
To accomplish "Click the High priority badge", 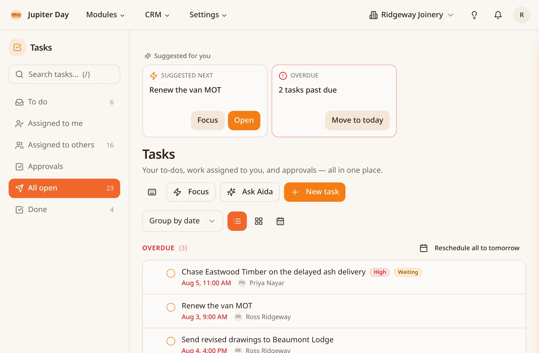I will click(x=380, y=272).
